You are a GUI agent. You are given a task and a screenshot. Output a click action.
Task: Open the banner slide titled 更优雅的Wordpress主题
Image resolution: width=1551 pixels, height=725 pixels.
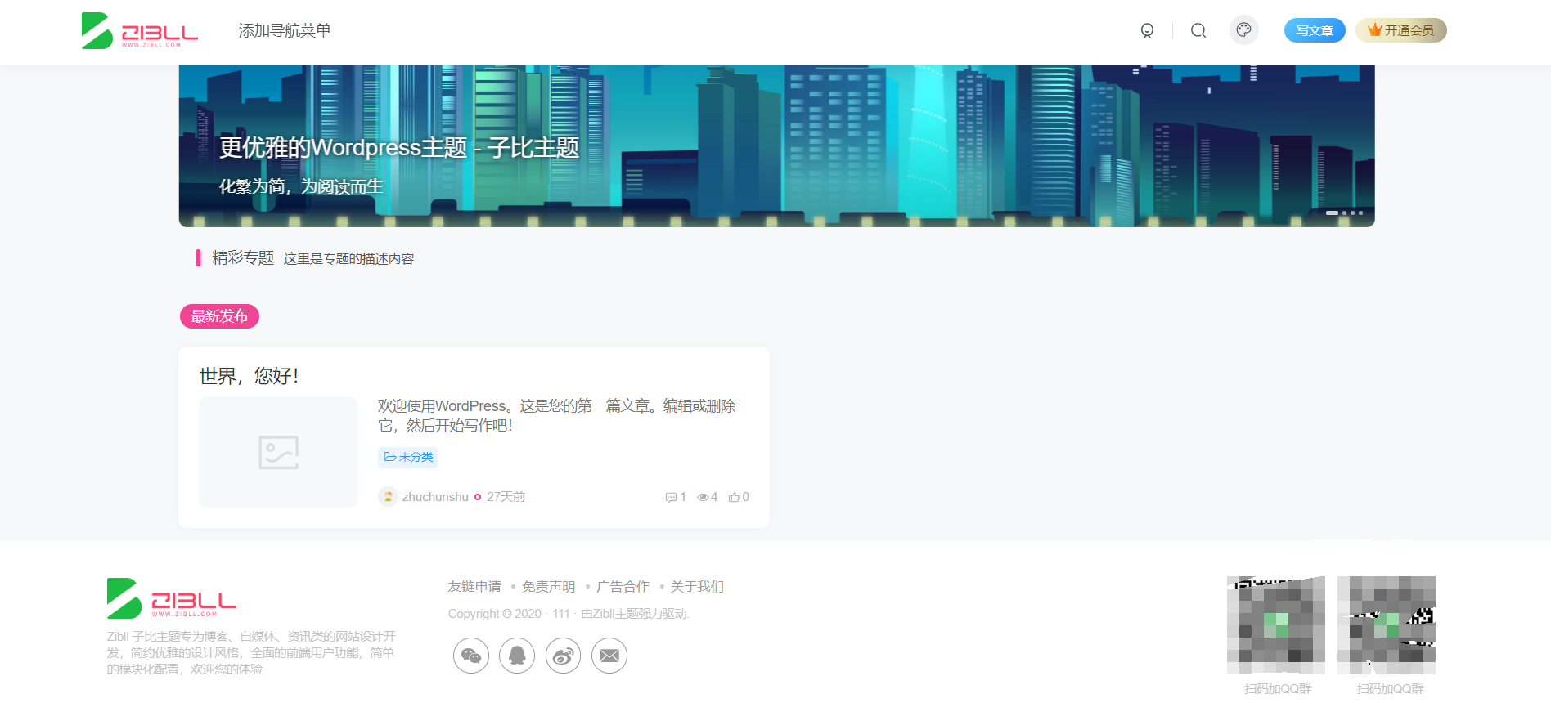[x=399, y=148]
